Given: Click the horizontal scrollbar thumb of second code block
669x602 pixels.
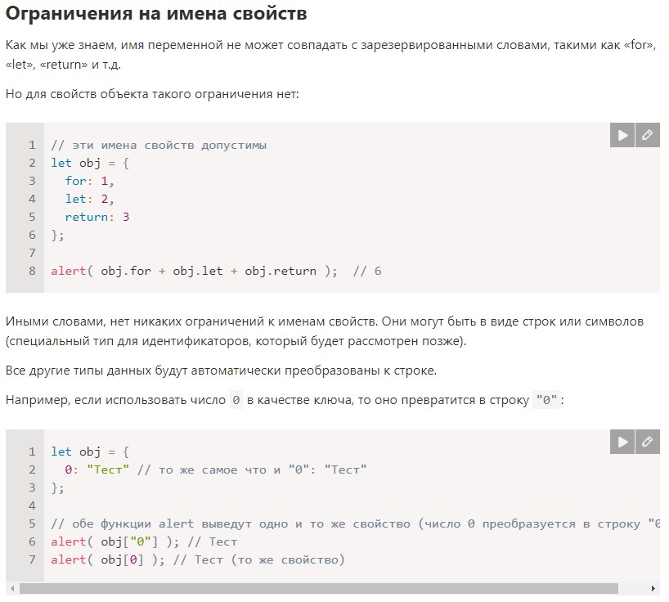Looking at the screenshot, I should (x=319, y=589).
